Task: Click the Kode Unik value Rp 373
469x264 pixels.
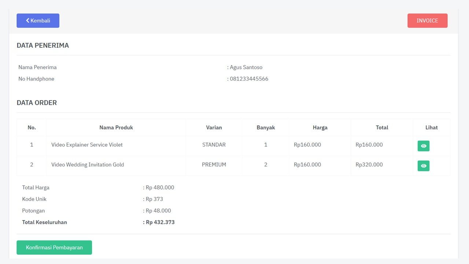Action: [x=154, y=199]
